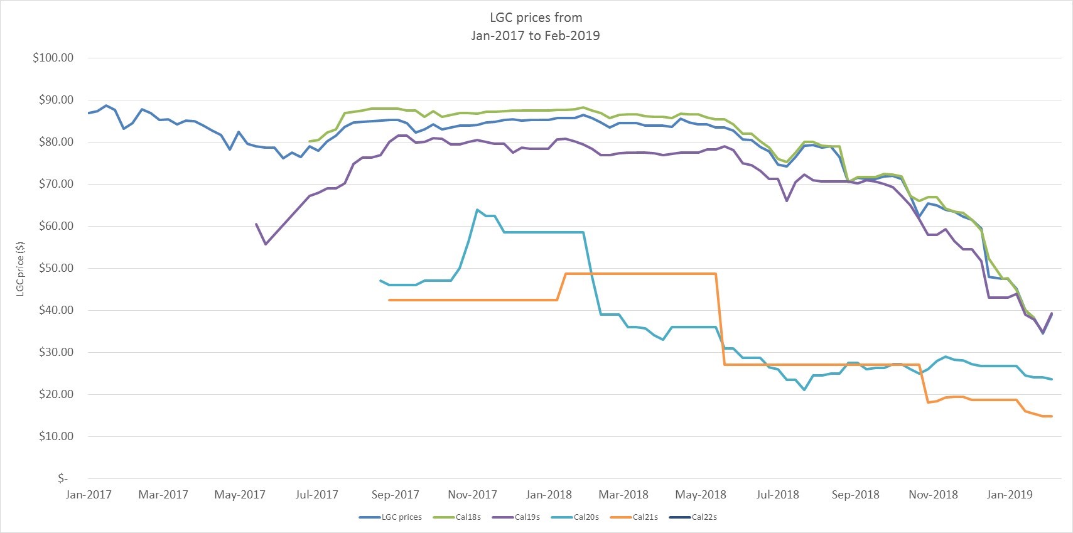1073x533 pixels.
Task: Click the Jul-2018 x-axis label
Action: pos(778,495)
